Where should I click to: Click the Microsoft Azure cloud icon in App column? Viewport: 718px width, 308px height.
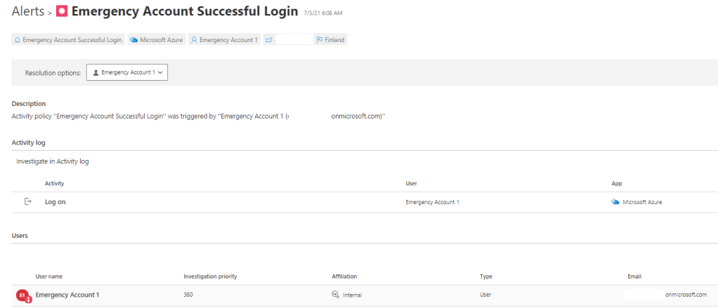click(615, 202)
